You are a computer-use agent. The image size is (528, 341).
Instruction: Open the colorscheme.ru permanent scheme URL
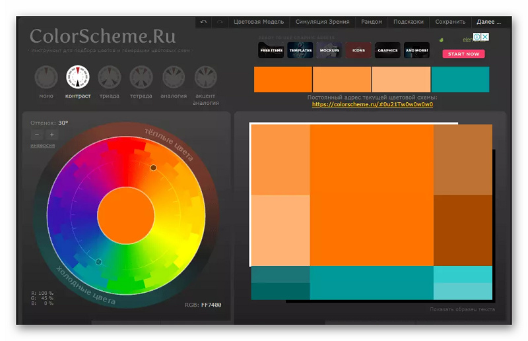tap(372, 104)
